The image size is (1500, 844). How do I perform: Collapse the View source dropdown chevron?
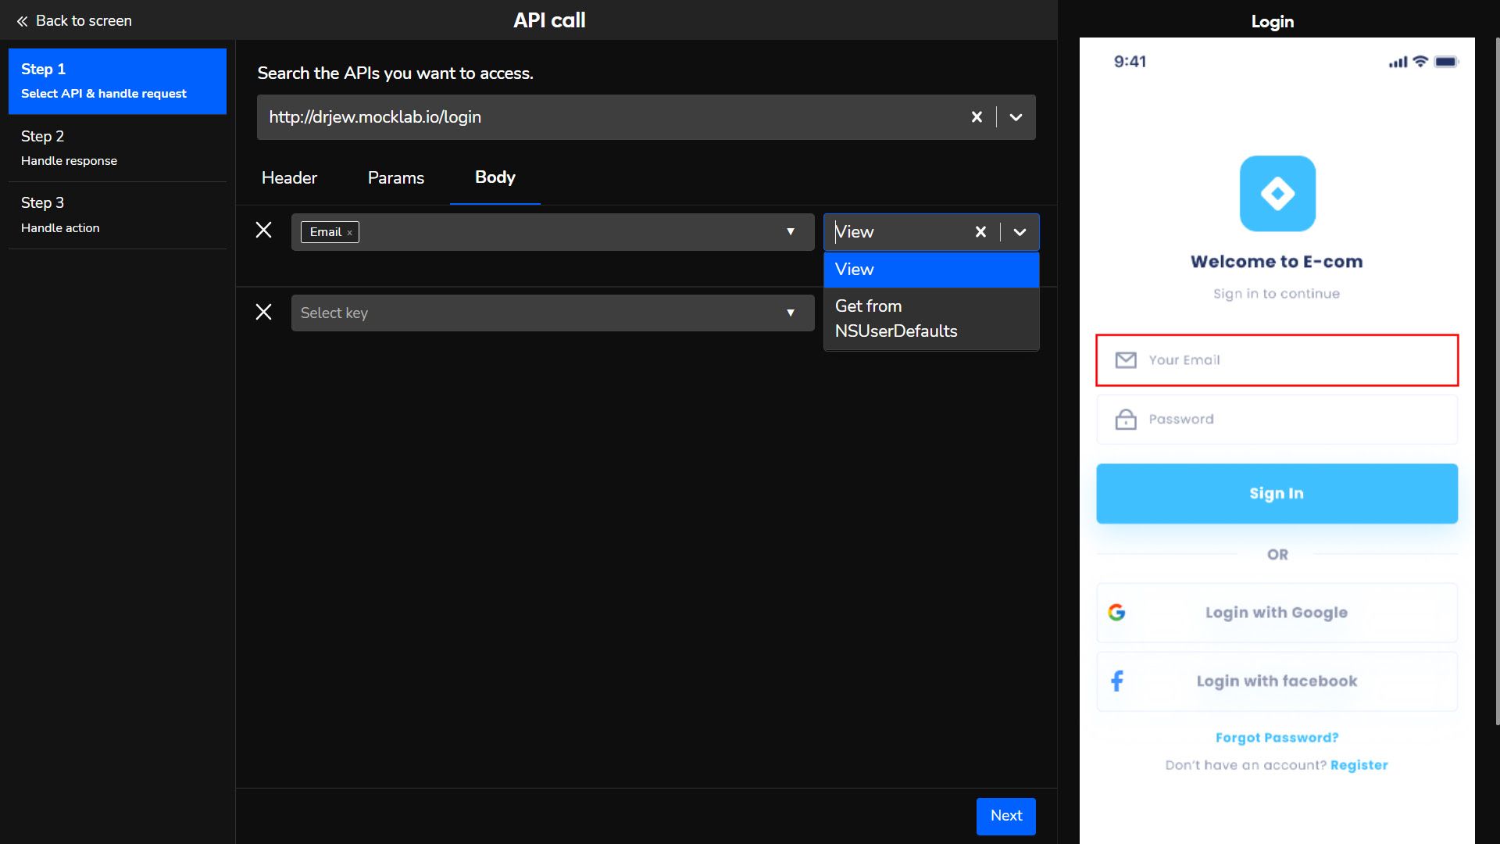(1020, 232)
